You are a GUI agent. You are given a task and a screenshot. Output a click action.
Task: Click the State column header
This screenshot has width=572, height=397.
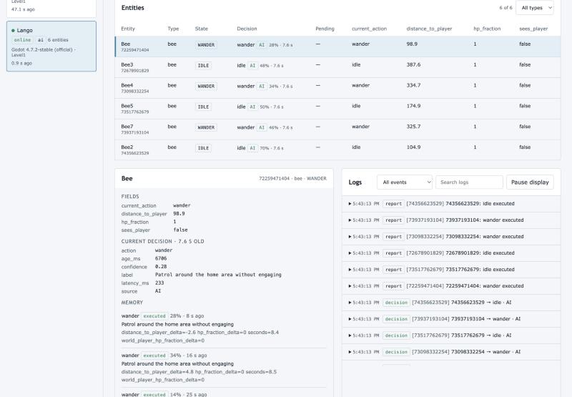click(202, 29)
